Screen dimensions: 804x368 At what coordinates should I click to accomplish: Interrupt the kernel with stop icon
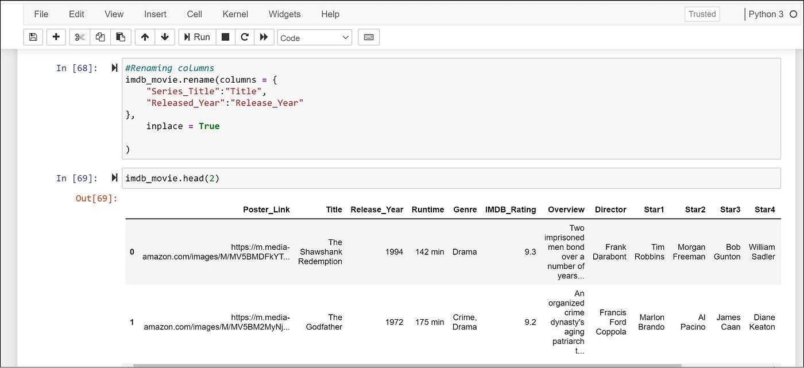(225, 37)
